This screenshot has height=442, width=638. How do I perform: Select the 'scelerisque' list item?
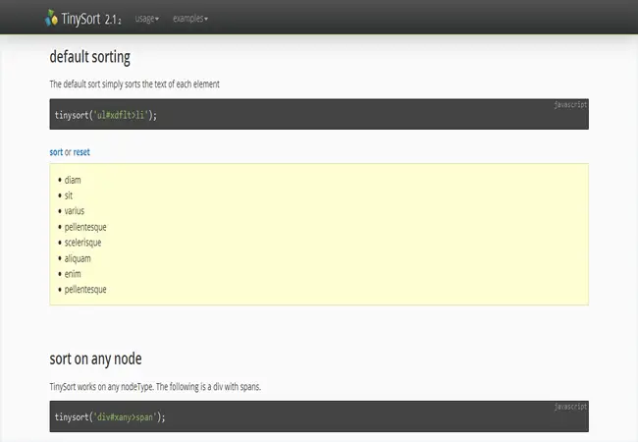pos(82,243)
